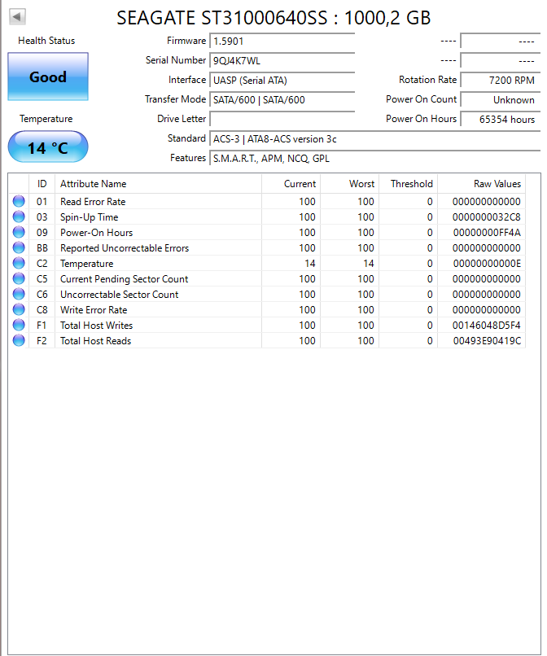The image size is (547, 656).
Task: Click the back arrow button beside the drive title
Action: [17, 17]
